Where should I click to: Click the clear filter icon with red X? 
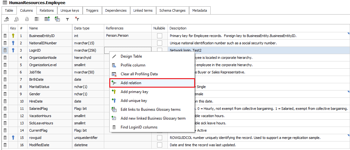pos(77,19)
